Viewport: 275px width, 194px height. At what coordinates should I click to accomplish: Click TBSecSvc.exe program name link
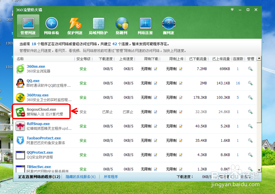[39, 167]
